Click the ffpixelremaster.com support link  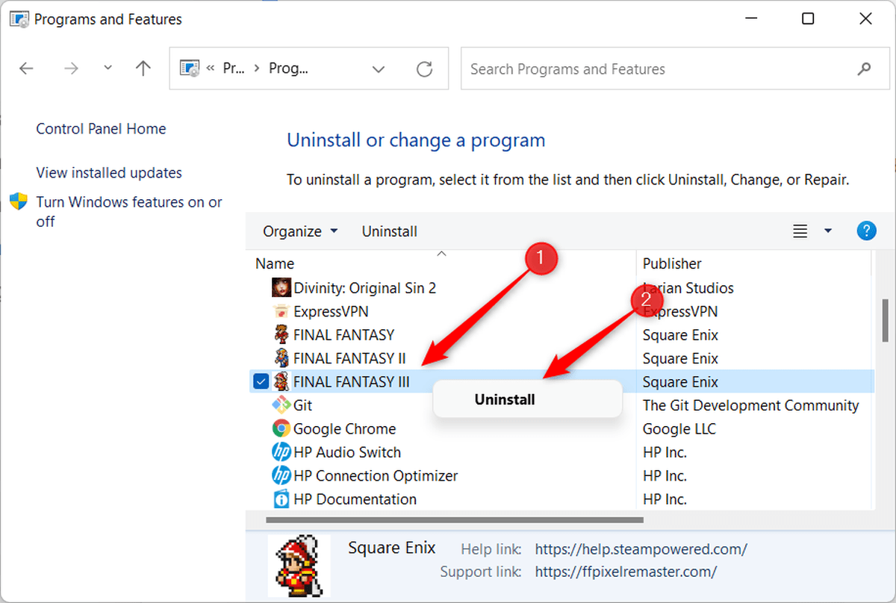point(626,572)
